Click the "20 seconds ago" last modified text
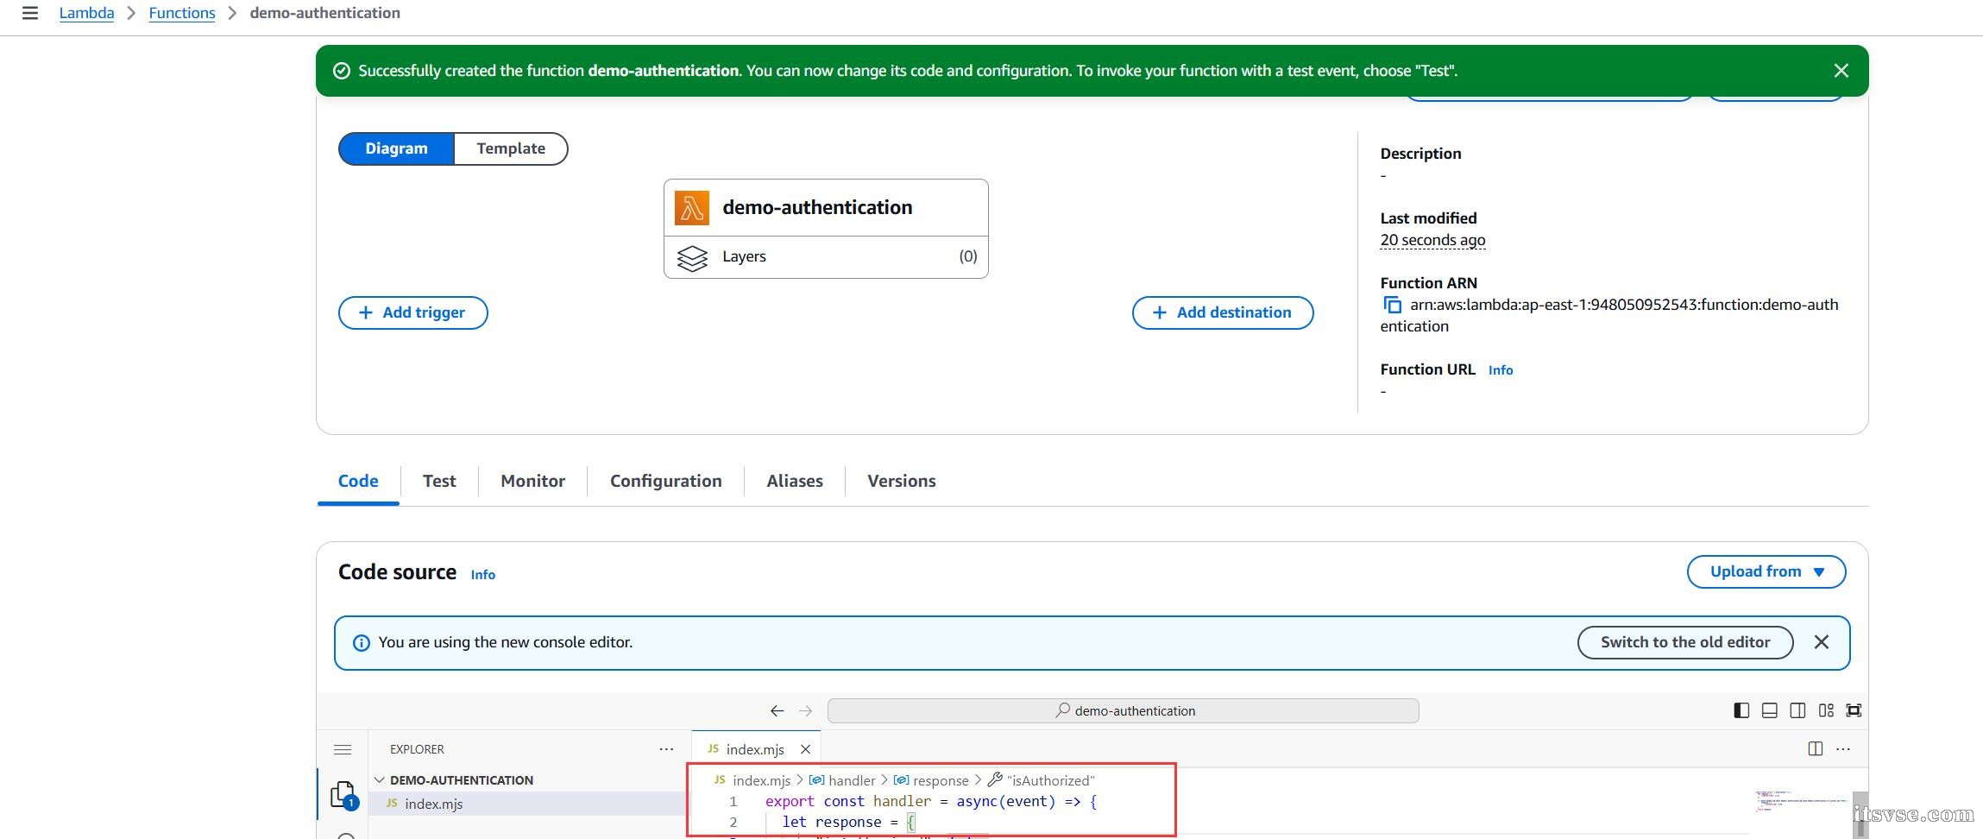Screen dimensions: 1983x839 [x=1432, y=240]
